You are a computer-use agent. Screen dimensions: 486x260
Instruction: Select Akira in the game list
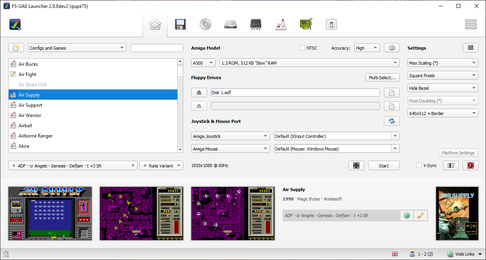pos(93,146)
